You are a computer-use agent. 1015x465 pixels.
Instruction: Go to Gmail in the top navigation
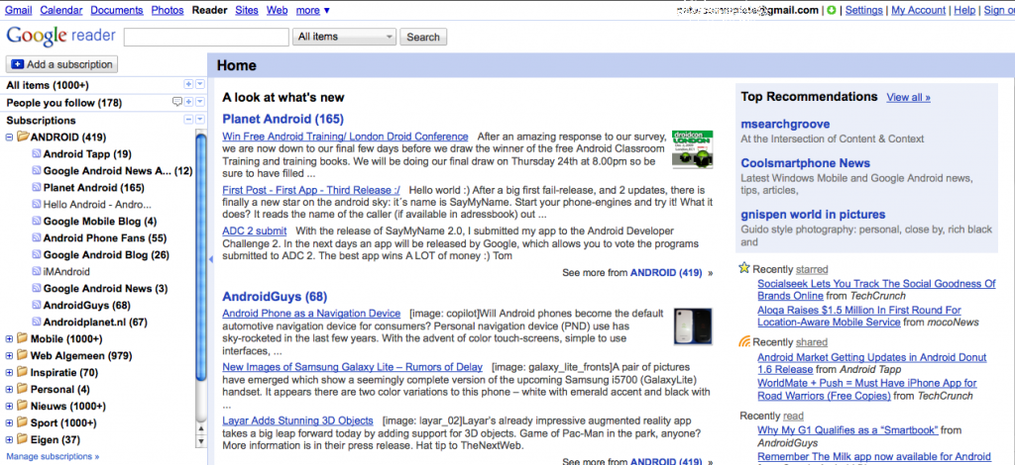coord(19,10)
